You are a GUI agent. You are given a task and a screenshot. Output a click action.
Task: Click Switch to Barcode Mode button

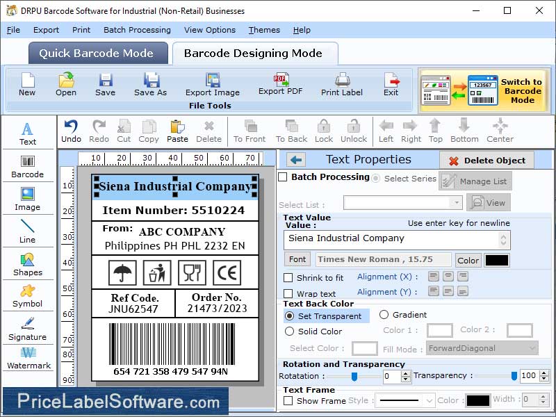[484, 91]
